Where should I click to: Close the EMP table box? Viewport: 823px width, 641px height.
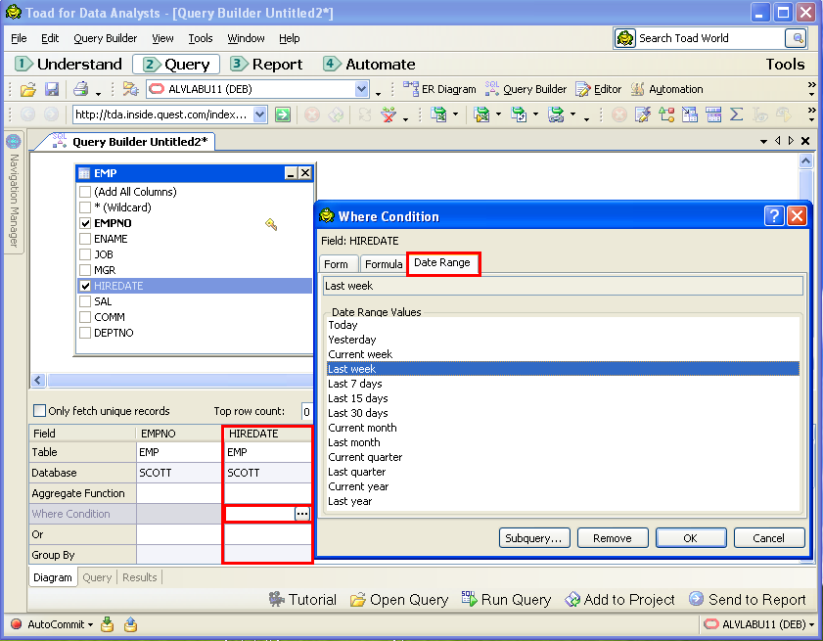[305, 173]
